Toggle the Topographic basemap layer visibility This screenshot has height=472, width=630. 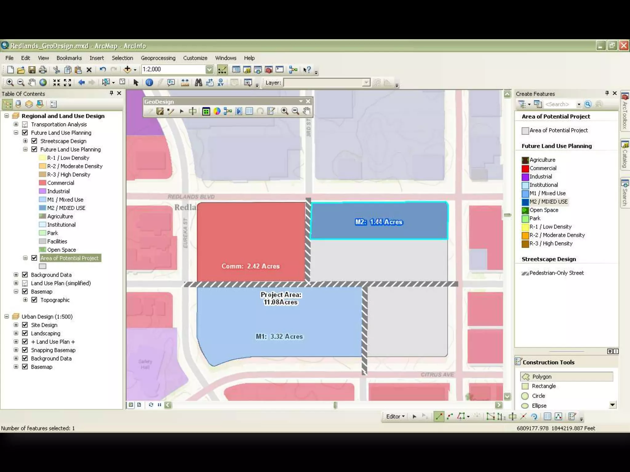click(x=34, y=300)
